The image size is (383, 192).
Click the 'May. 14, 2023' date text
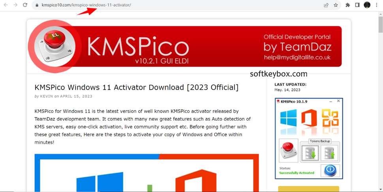pos(287,90)
